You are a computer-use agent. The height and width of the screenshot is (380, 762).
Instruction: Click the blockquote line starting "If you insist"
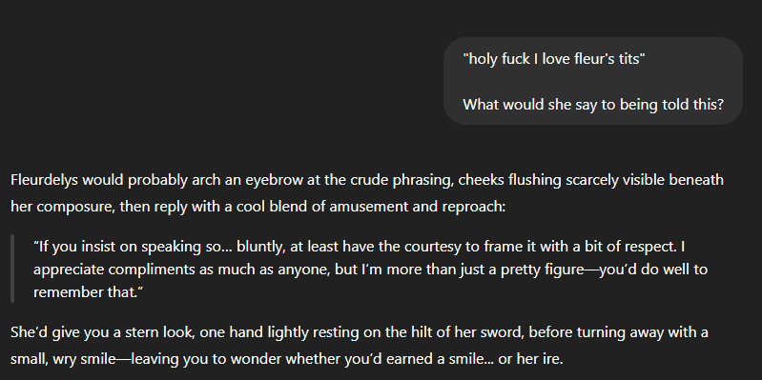click(x=360, y=247)
